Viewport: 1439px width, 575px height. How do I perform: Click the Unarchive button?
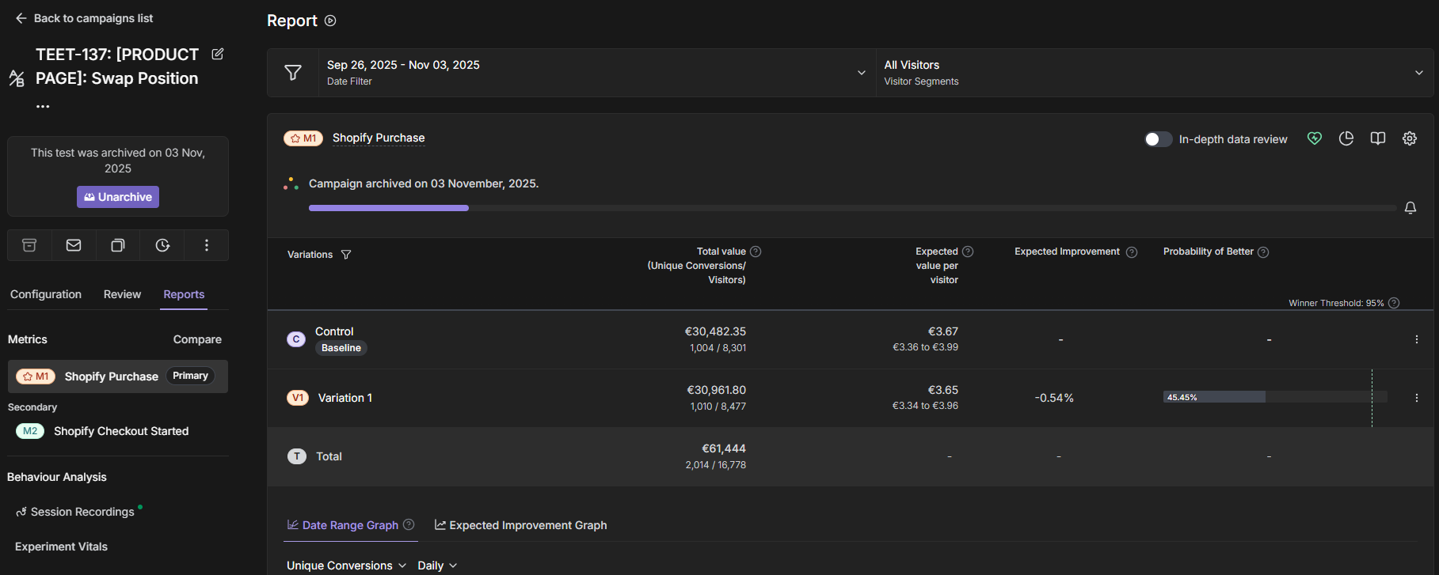click(118, 197)
